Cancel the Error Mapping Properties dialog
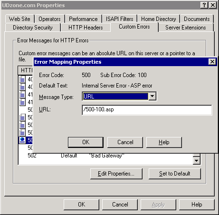This screenshot has width=219, height=215. coord(125,142)
